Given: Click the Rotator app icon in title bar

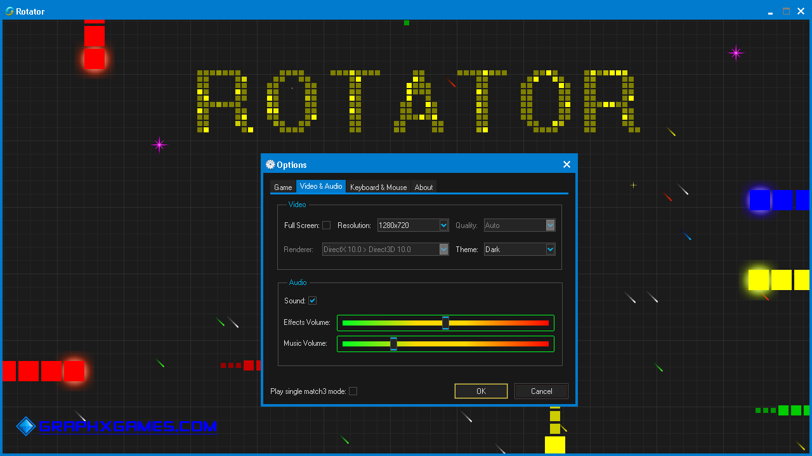Looking at the screenshot, I should coord(10,11).
